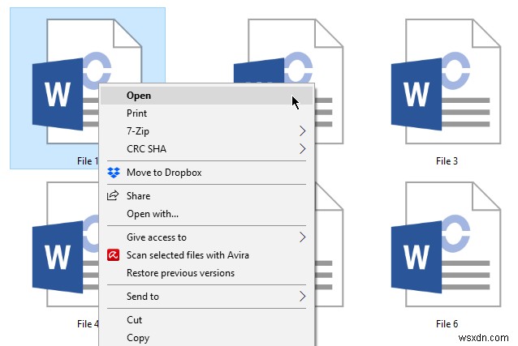Choose Share from the context menu
The height and width of the screenshot is (346, 518).
pos(207,195)
